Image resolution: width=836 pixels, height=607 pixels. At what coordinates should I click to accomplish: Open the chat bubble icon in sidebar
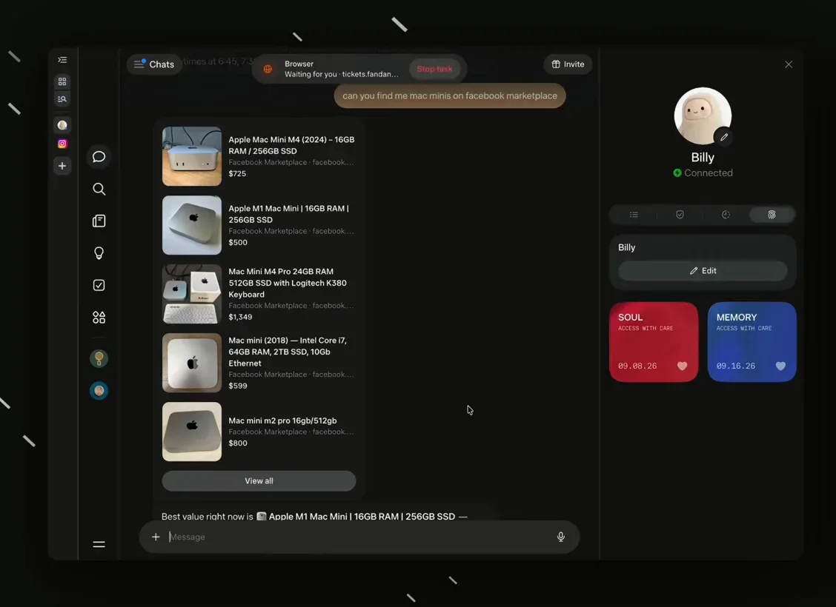[99, 156]
